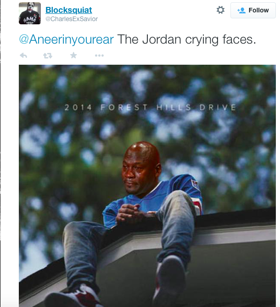
Task: Click the '2014 Forest Hills Drive' title in the image
Action: 150,107
